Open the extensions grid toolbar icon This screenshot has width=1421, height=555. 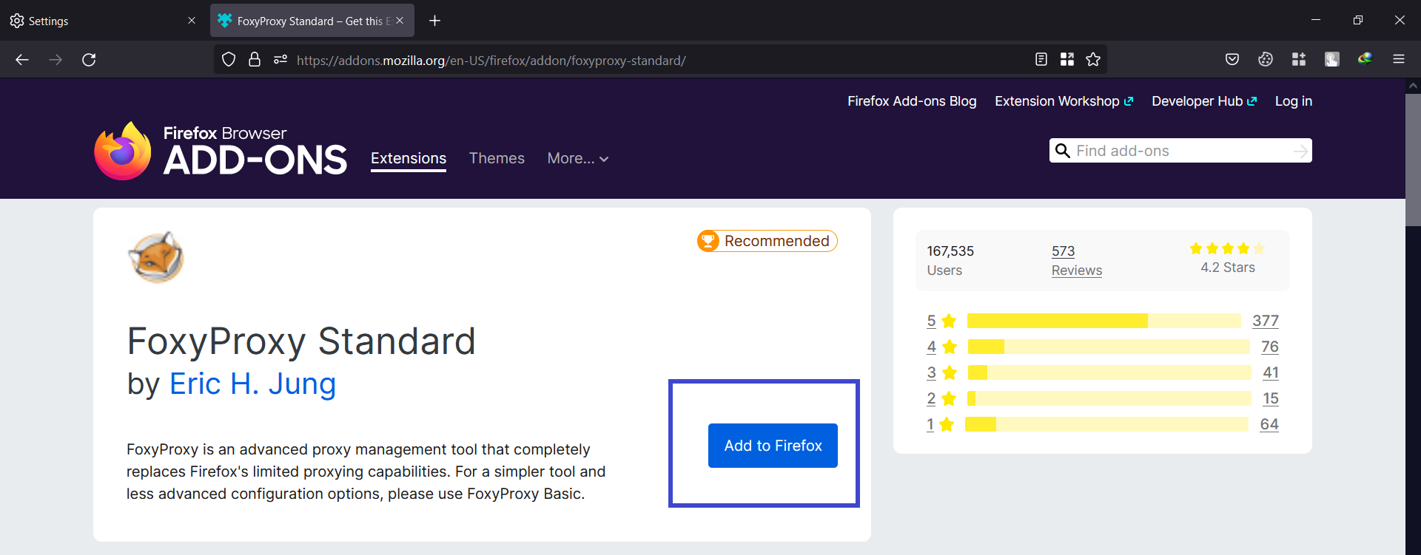tap(1299, 60)
